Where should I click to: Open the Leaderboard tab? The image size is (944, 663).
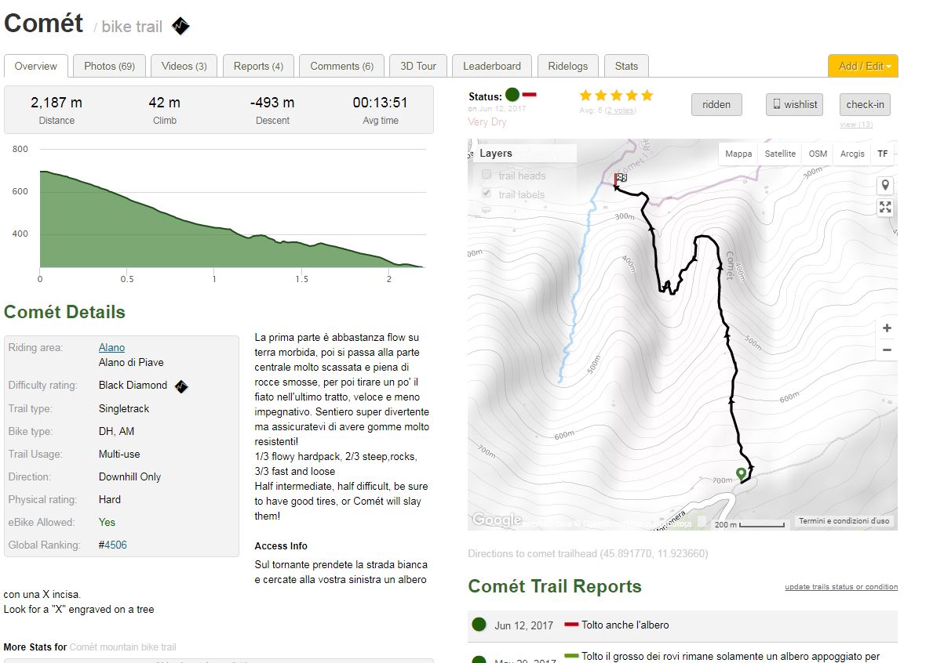(x=492, y=66)
